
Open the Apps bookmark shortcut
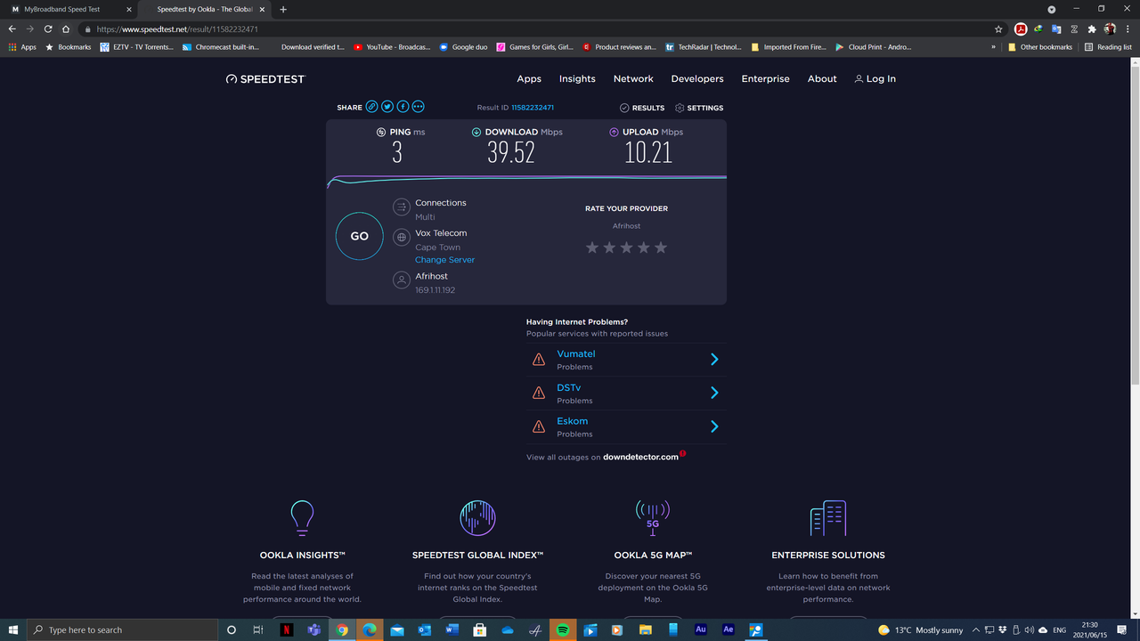point(22,47)
